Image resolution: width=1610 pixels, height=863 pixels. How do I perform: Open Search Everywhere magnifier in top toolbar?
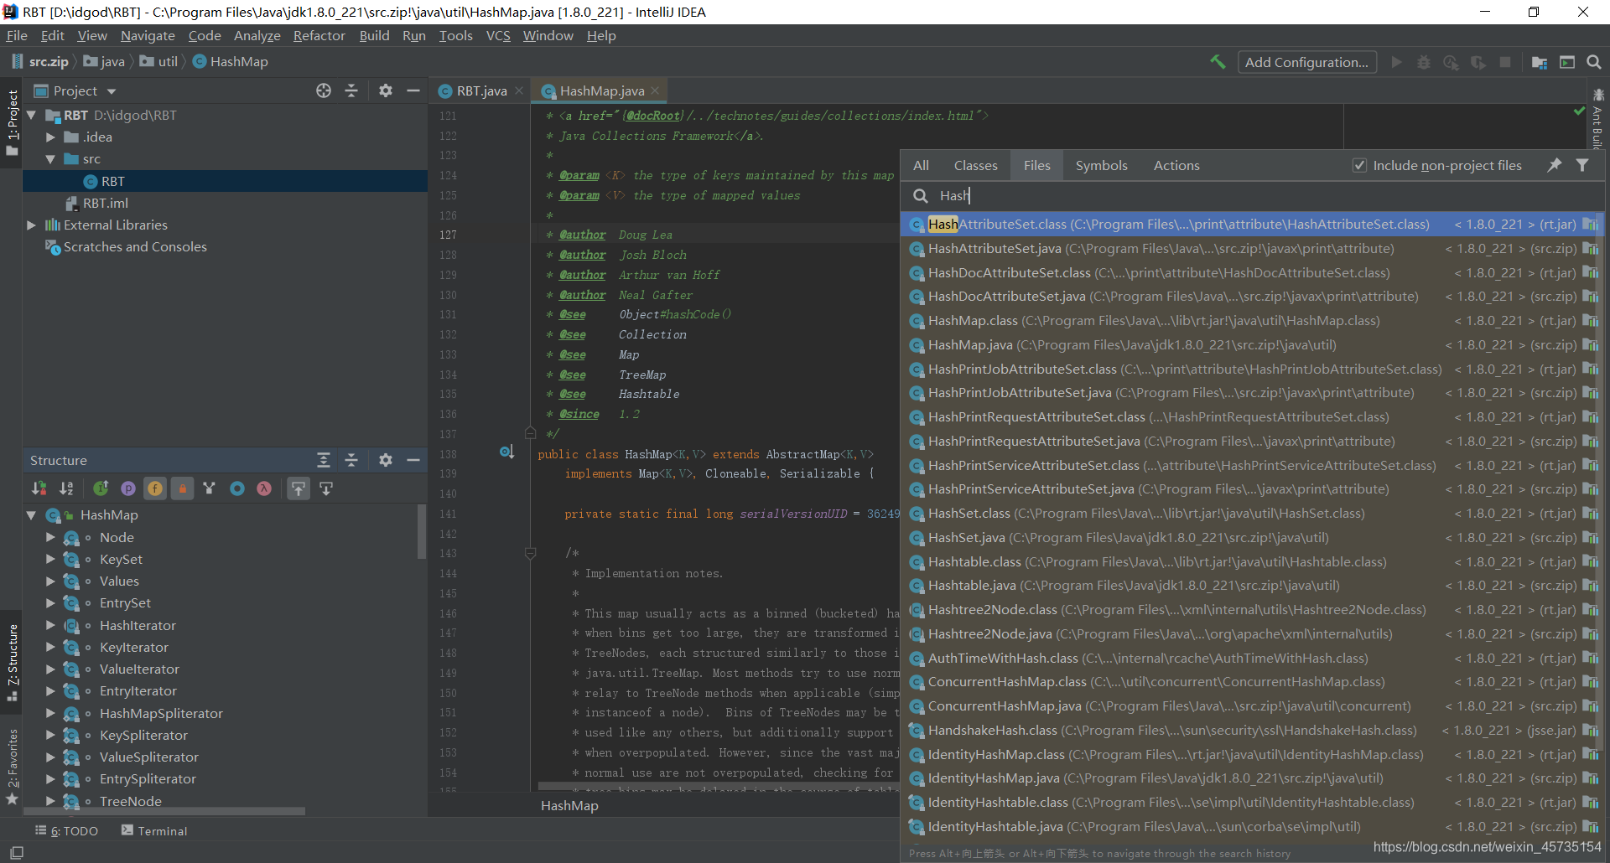pyautogui.click(x=1594, y=62)
